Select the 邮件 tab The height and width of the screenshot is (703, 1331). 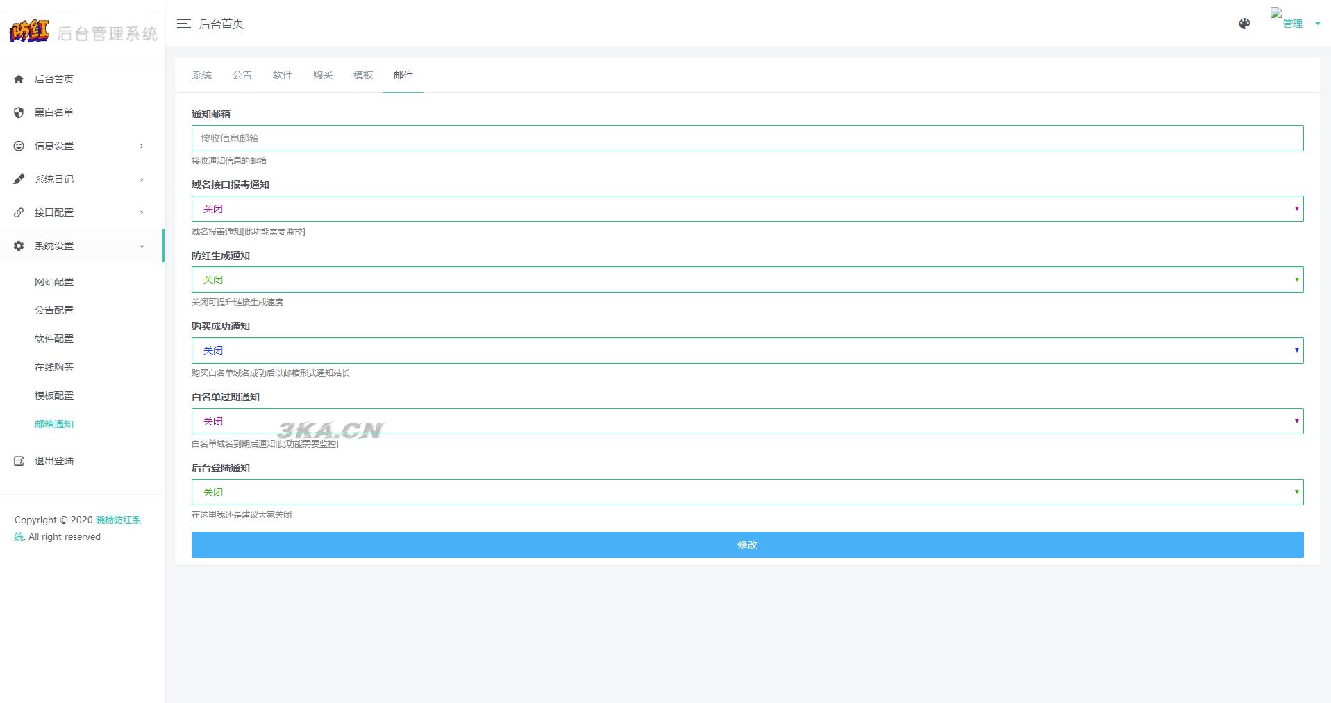coord(403,75)
